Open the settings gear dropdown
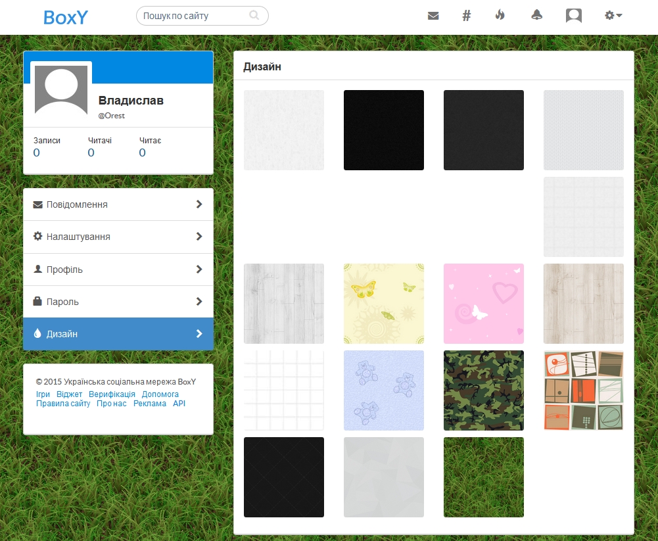Screen dimensions: 658x541 [613, 16]
